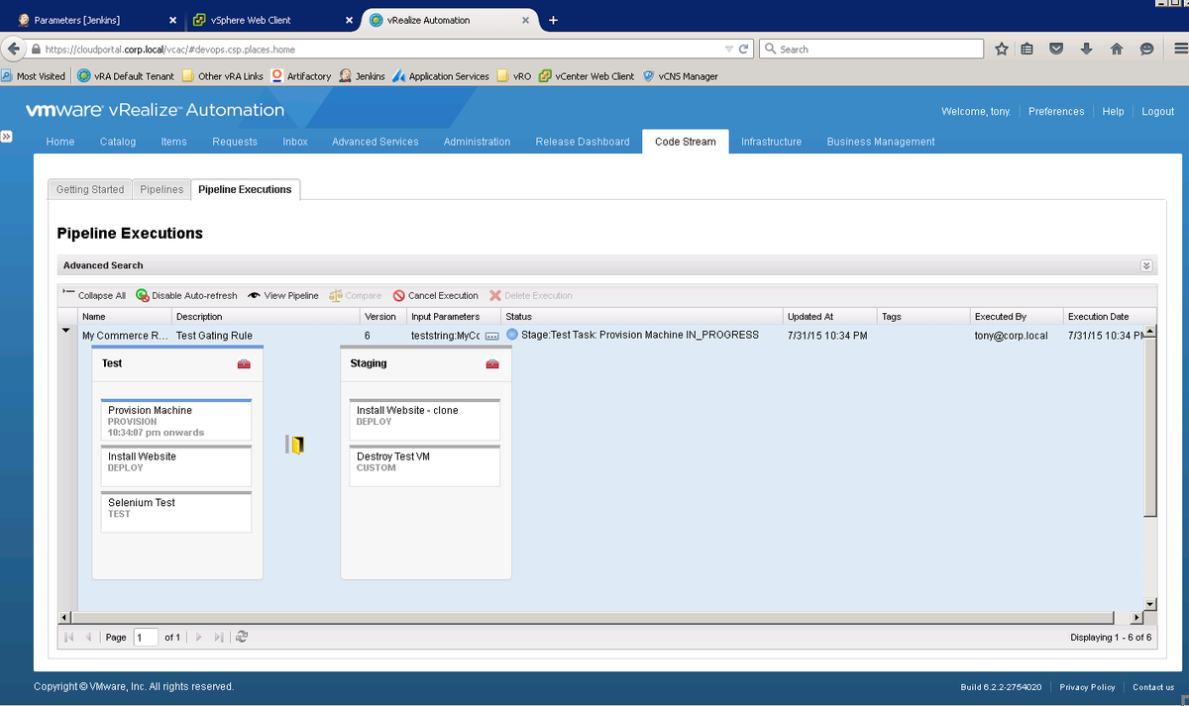Select the Provision Machine task card

tap(176, 420)
